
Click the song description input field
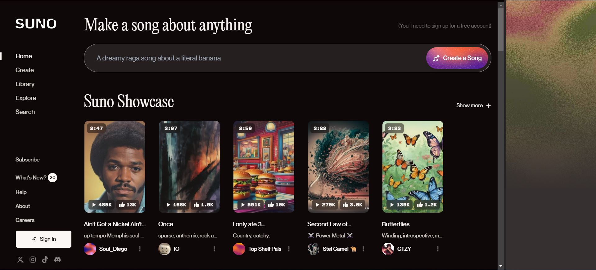coord(255,58)
